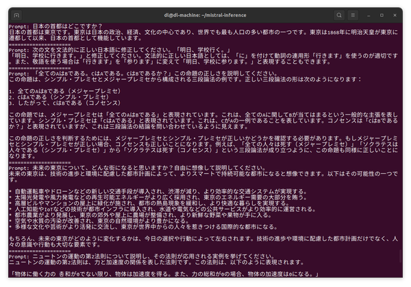This screenshot has height=287, width=411.
Task: Open the terminal hamburger menu
Action: (x=353, y=15)
